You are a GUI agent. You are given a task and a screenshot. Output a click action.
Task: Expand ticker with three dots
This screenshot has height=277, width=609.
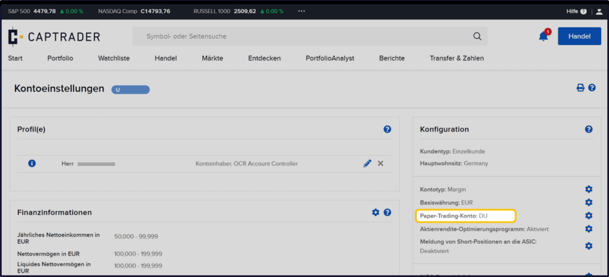(302, 11)
